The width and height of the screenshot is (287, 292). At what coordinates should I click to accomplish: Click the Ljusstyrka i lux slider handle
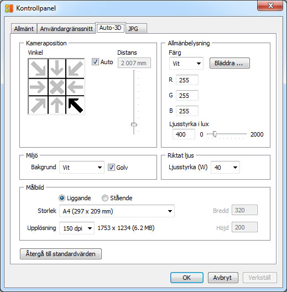click(x=215, y=134)
